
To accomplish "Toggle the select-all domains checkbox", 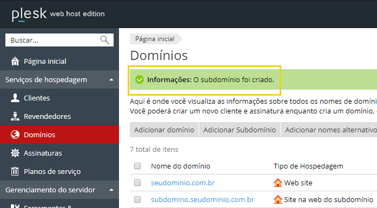I will [137, 166].
